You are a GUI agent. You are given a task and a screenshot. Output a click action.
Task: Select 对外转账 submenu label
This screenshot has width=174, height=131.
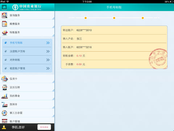pos(15,60)
